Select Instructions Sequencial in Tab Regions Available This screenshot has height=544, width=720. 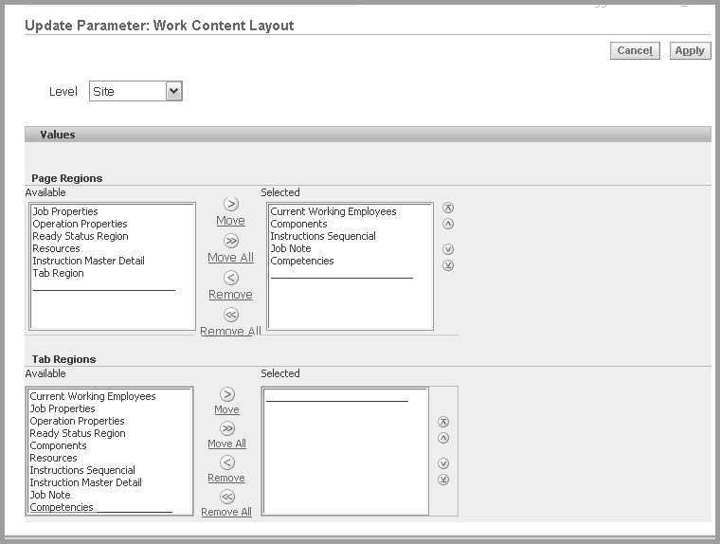(82, 470)
